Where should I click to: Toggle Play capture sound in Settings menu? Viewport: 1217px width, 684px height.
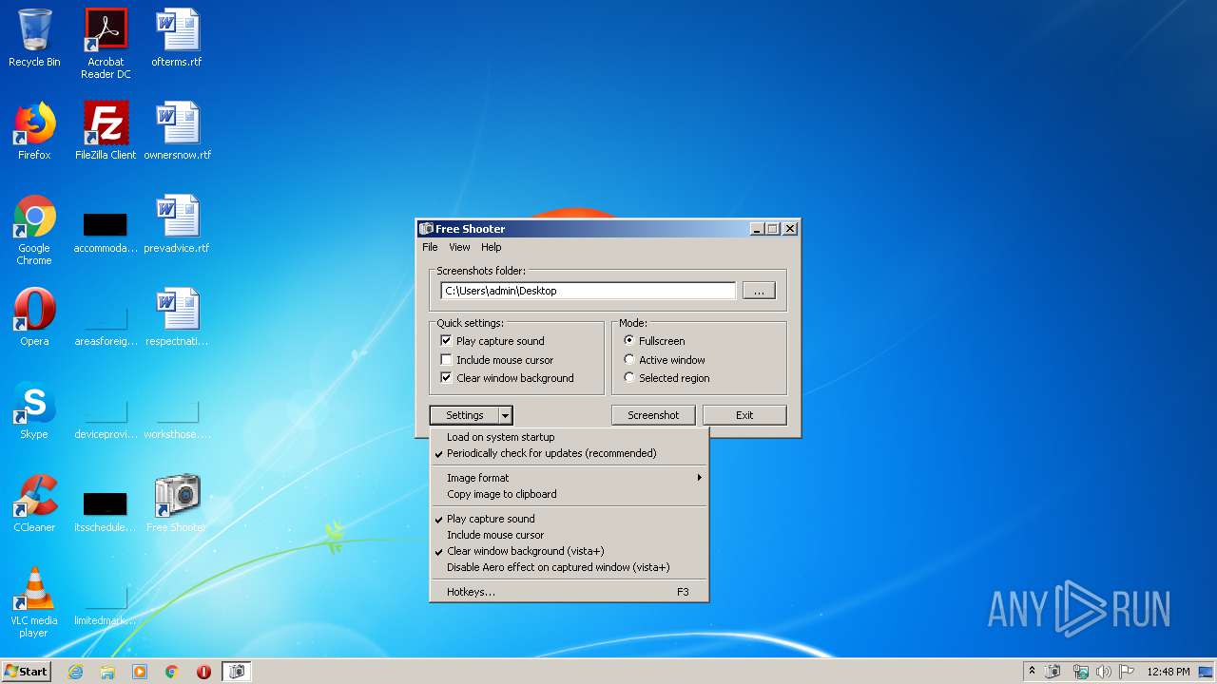(570, 519)
